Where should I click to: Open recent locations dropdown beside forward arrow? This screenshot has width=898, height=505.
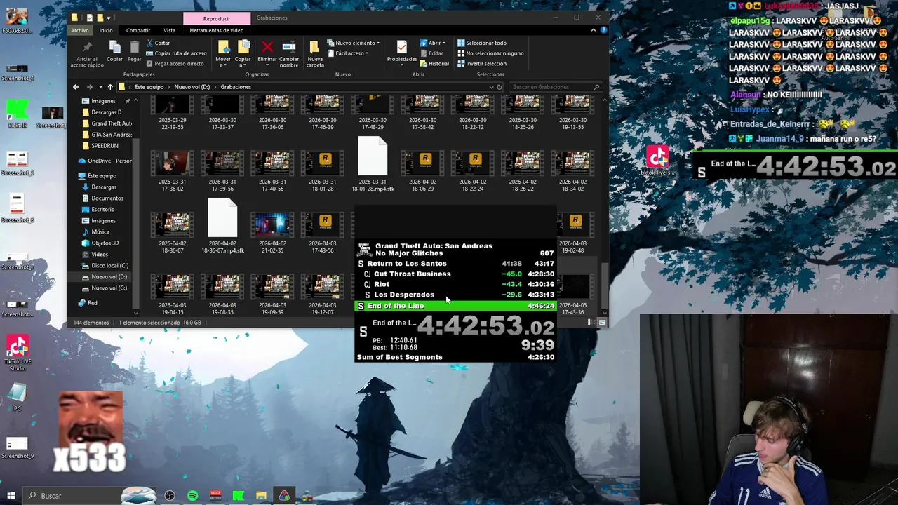[100, 87]
